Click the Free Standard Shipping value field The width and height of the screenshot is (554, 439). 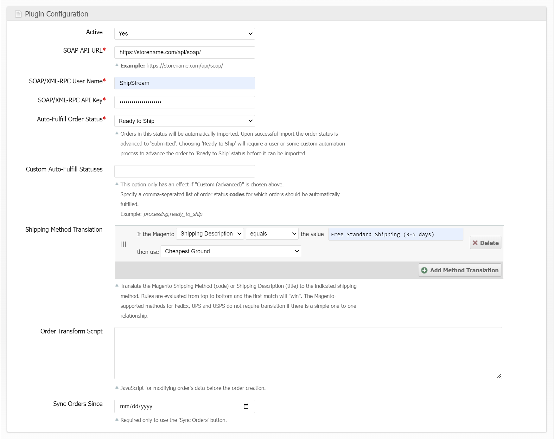tap(395, 234)
